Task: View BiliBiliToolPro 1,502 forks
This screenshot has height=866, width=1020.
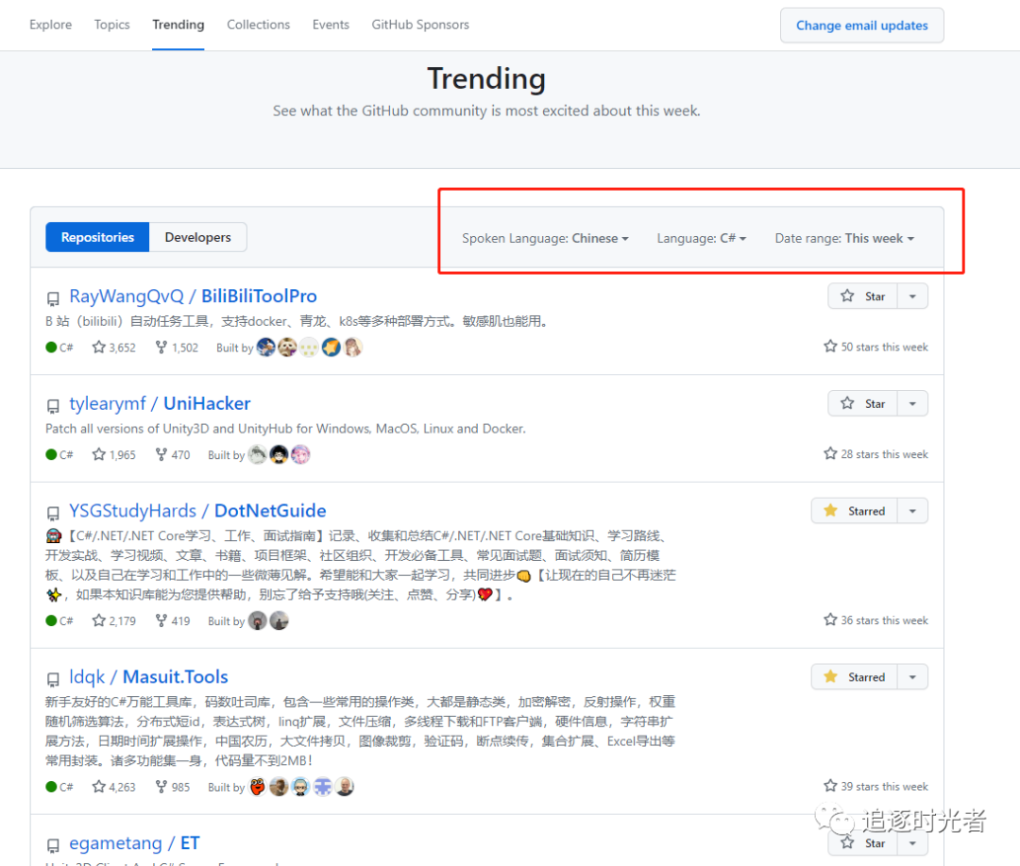Action: tap(177, 348)
